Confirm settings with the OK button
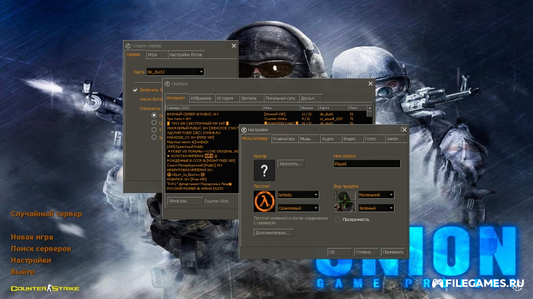 (x=339, y=252)
